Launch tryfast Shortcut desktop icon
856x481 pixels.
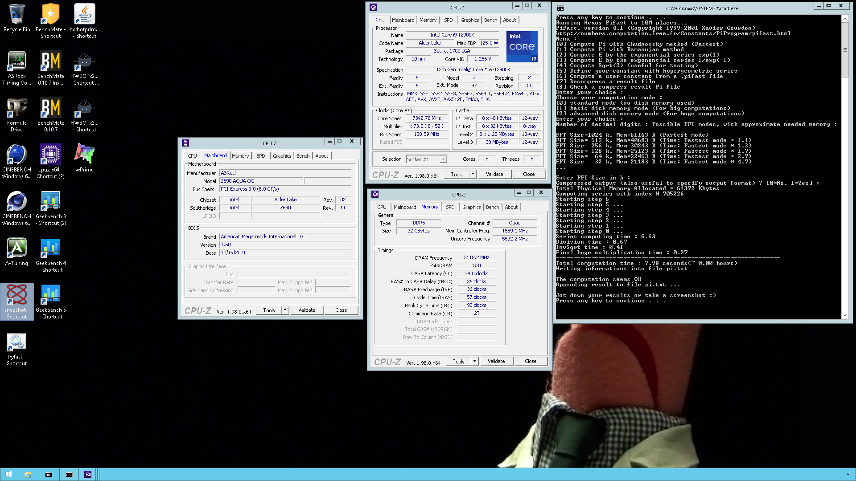[x=16, y=348]
